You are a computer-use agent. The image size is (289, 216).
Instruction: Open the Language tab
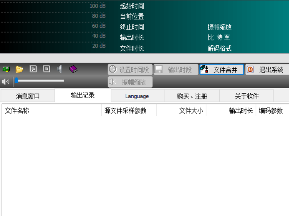[137, 96]
